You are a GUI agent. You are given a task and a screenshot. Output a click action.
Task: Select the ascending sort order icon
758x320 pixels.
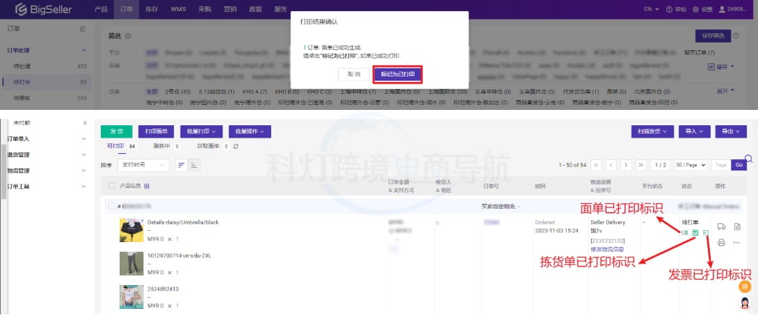[x=194, y=165]
